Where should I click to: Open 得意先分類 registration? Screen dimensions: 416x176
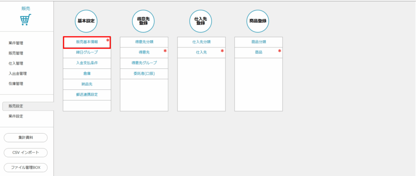click(144, 42)
